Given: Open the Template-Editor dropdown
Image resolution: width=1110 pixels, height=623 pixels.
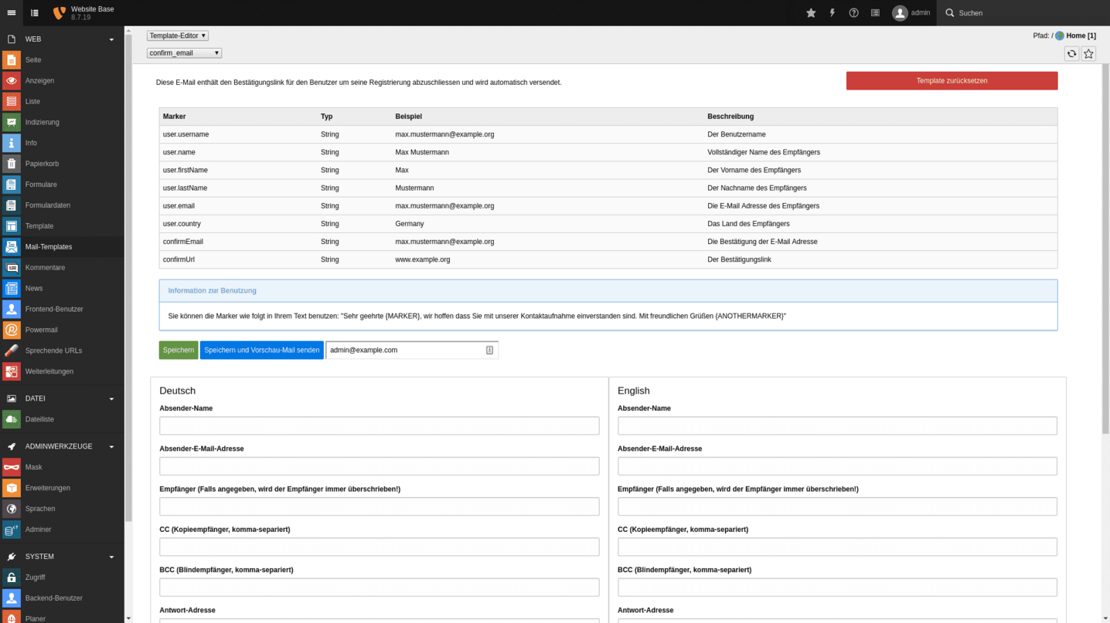Looking at the screenshot, I should (x=176, y=35).
